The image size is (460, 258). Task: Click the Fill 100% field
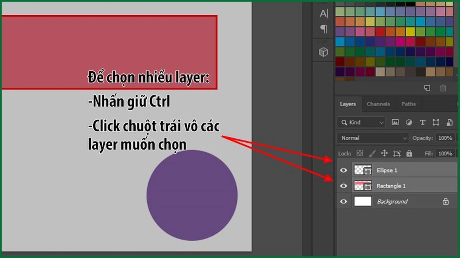(x=445, y=153)
